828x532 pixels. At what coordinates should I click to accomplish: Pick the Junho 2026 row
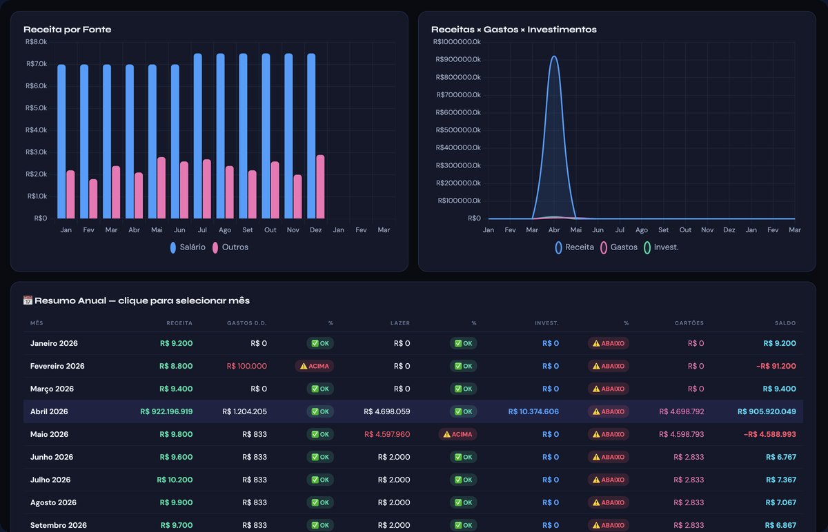(x=413, y=457)
